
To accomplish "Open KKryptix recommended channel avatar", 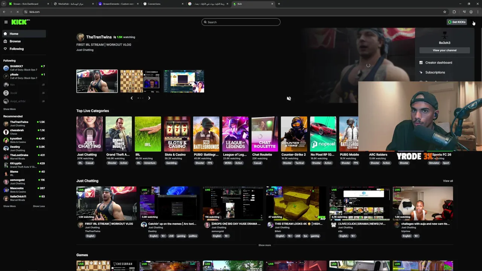I will coord(6,165).
